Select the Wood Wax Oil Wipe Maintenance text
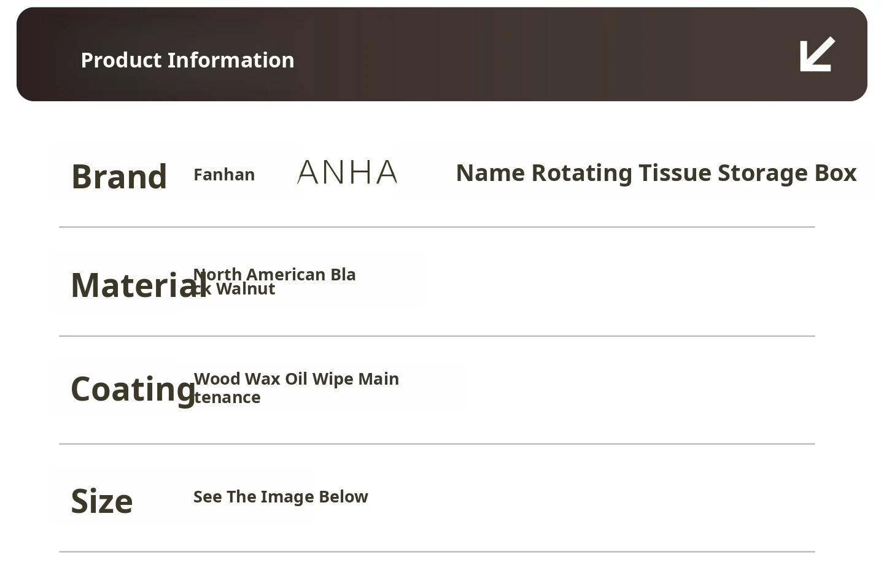Image resolution: width=884 pixels, height=573 pixels. click(297, 379)
